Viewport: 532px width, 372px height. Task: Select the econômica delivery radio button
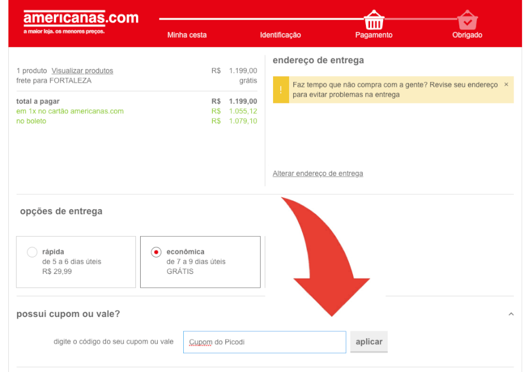pyautogui.click(x=156, y=252)
